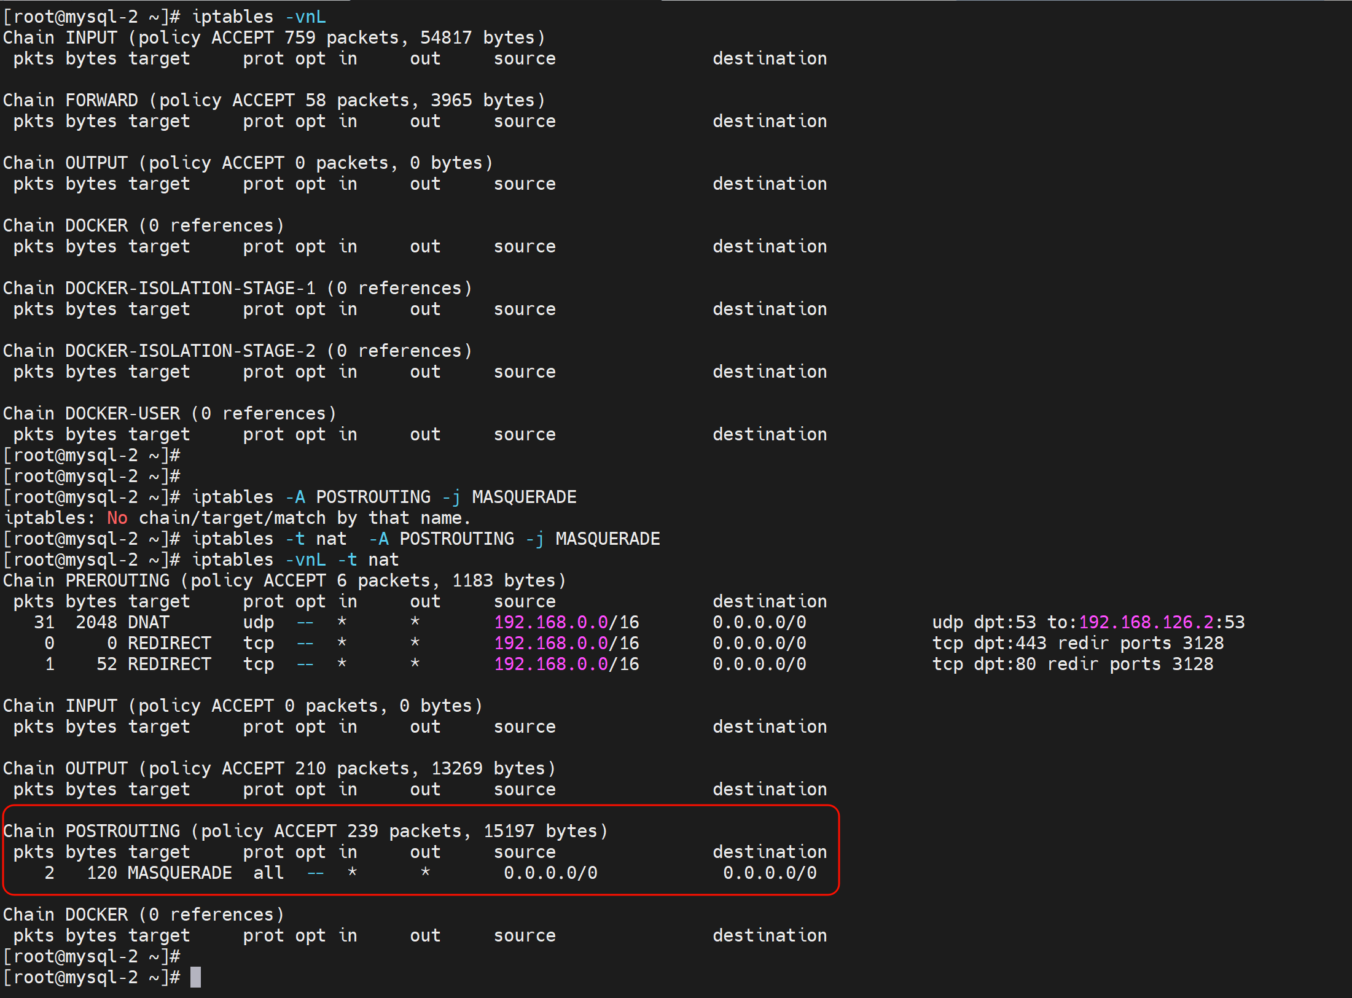Click source 0.0.0.0/0 in the MASQUERADE row

click(550, 873)
